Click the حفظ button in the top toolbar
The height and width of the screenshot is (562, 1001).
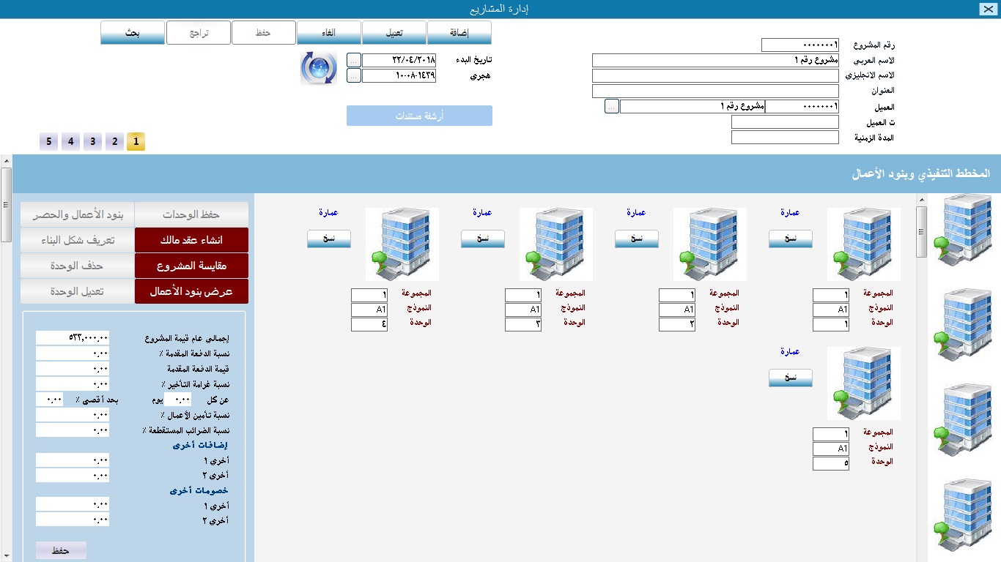pyautogui.click(x=264, y=33)
